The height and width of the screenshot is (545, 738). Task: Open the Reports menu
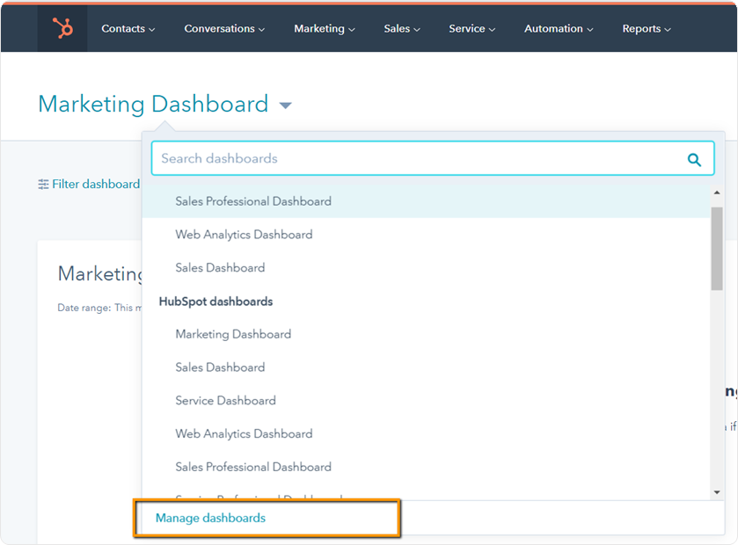(646, 29)
